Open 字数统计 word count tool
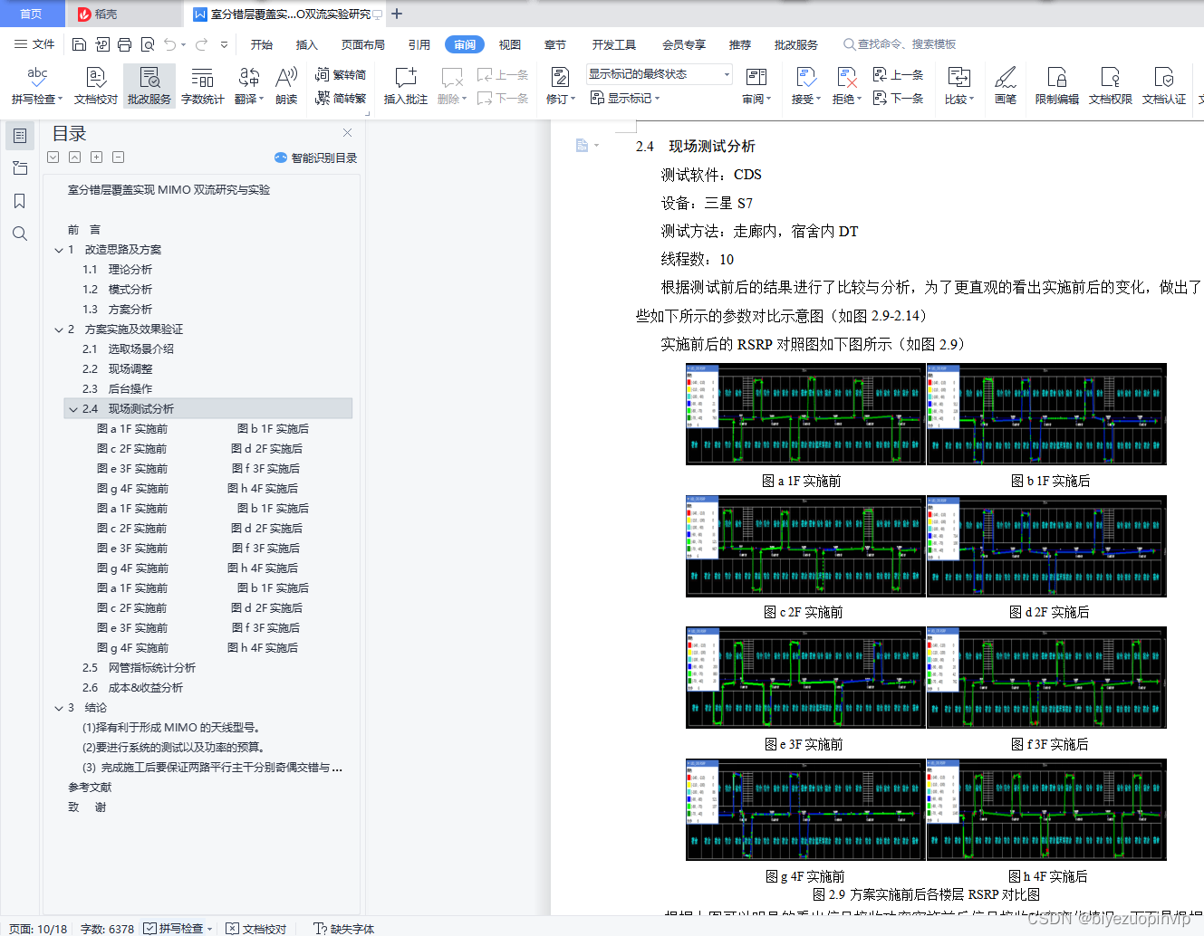Image resolution: width=1204 pixels, height=936 pixels. click(203, 86)
